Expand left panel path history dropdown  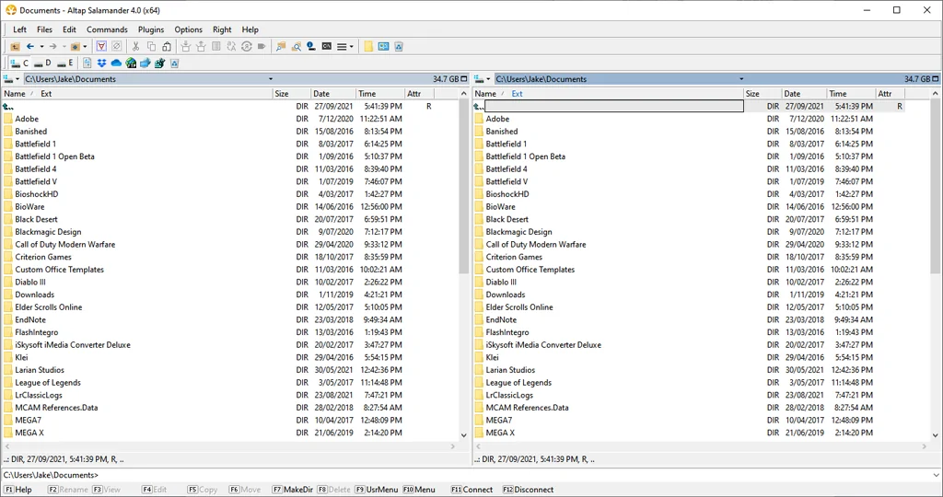[271, 79]
